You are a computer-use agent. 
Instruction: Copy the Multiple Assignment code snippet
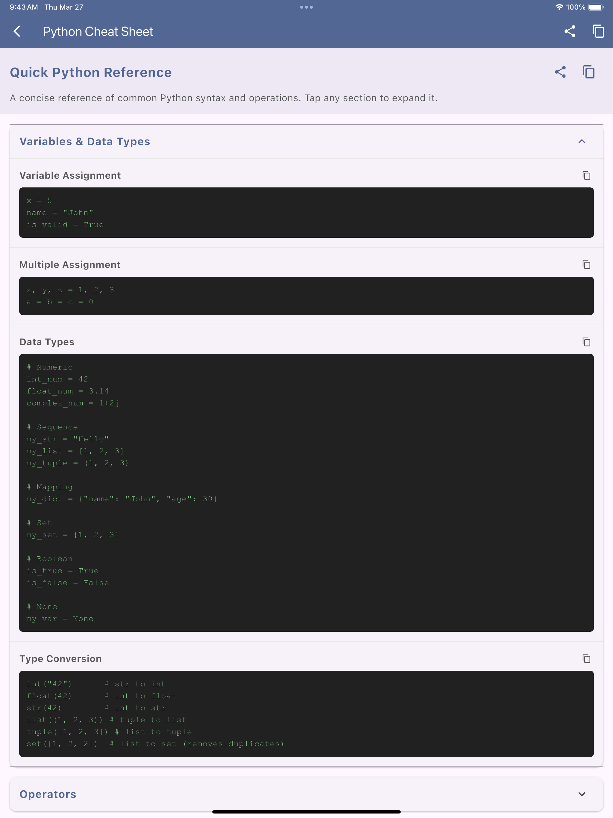pyautogui.click(x=586, y=265)
